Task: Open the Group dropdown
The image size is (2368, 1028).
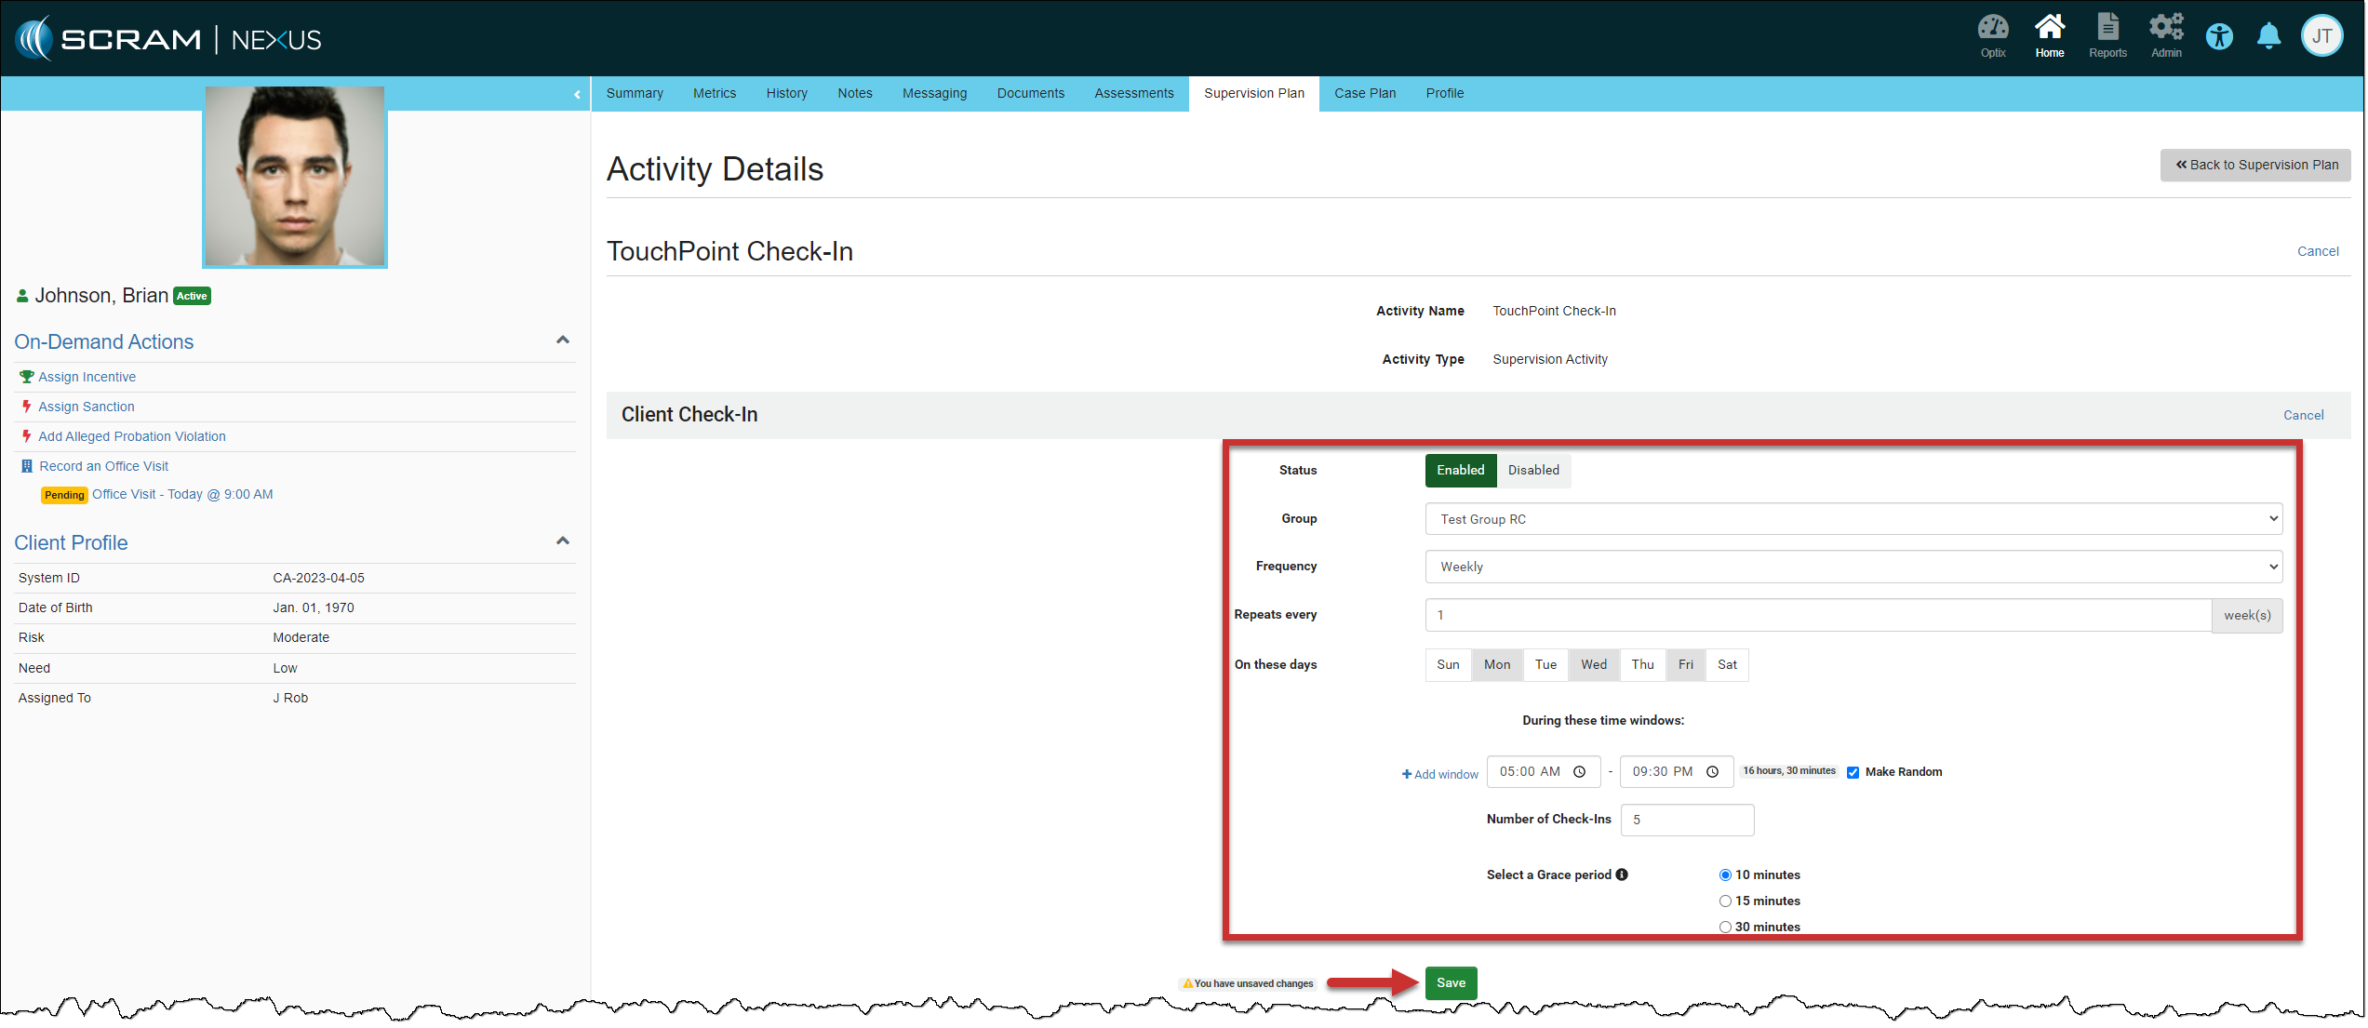Action: (x=1853, y=520)
